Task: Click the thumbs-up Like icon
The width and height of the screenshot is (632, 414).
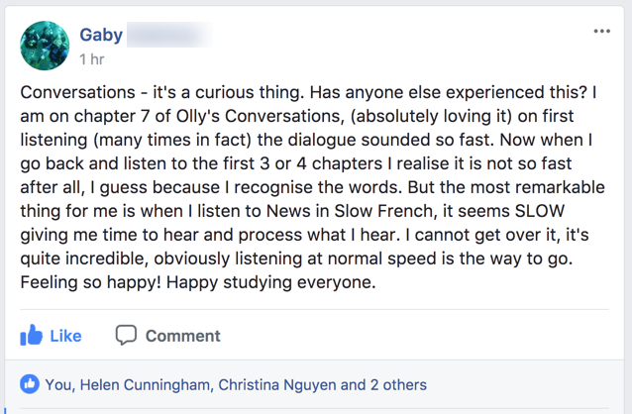Action: pos(32,336)
